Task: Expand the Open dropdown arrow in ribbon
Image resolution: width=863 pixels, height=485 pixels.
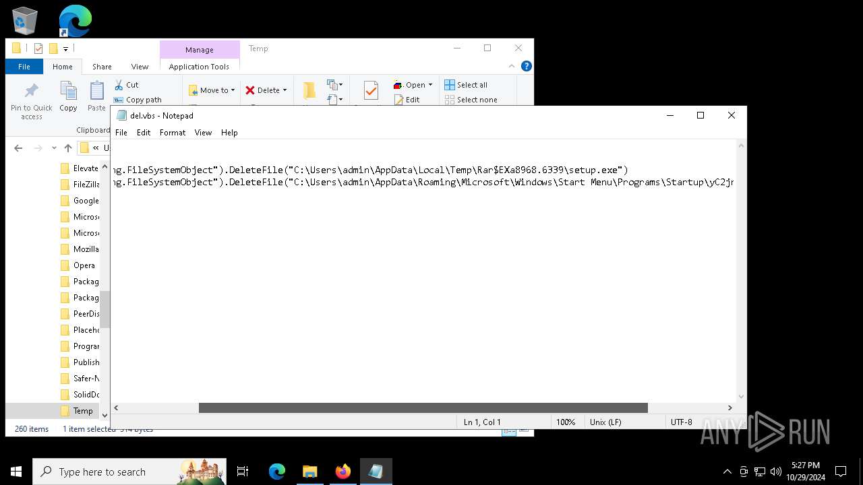Action: click(430, 85)
